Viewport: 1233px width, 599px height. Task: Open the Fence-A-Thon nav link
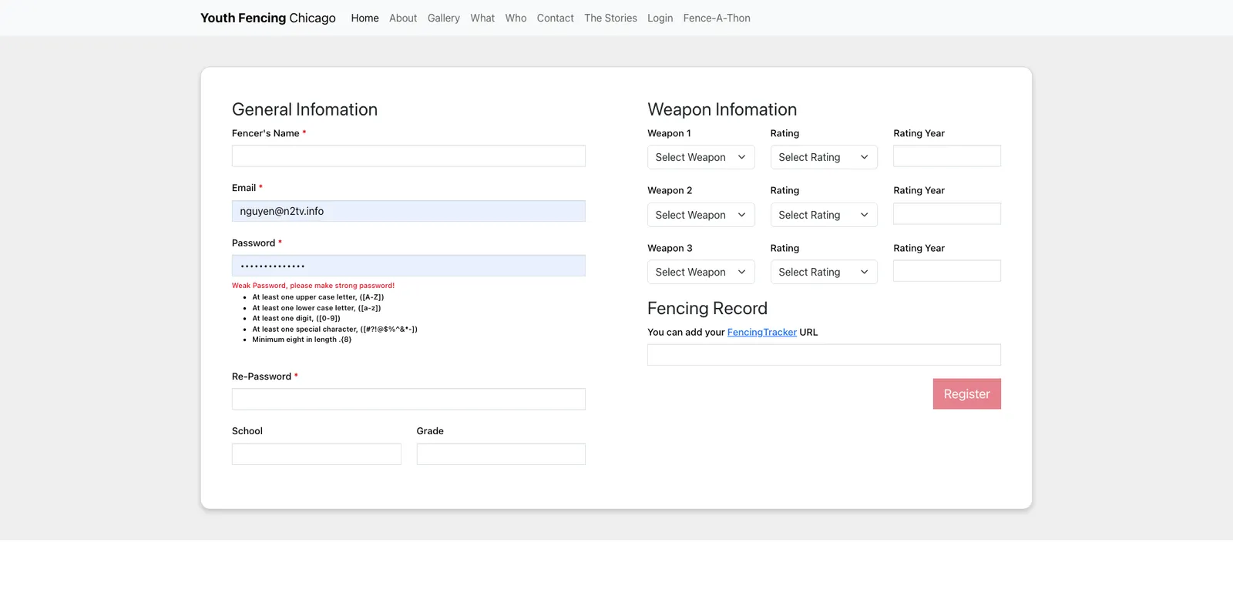coord(717,18)
